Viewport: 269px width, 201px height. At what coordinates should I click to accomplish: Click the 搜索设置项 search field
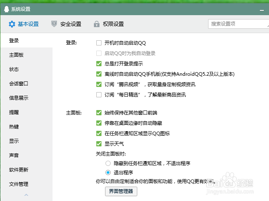point(238,24)
